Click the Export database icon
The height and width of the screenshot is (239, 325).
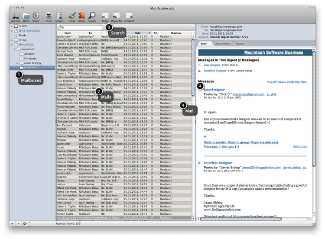(59, 16)
